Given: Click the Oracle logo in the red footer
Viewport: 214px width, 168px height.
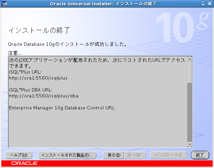Looking at the screenshot, I should pyautogui.click(x=24, y=163).
